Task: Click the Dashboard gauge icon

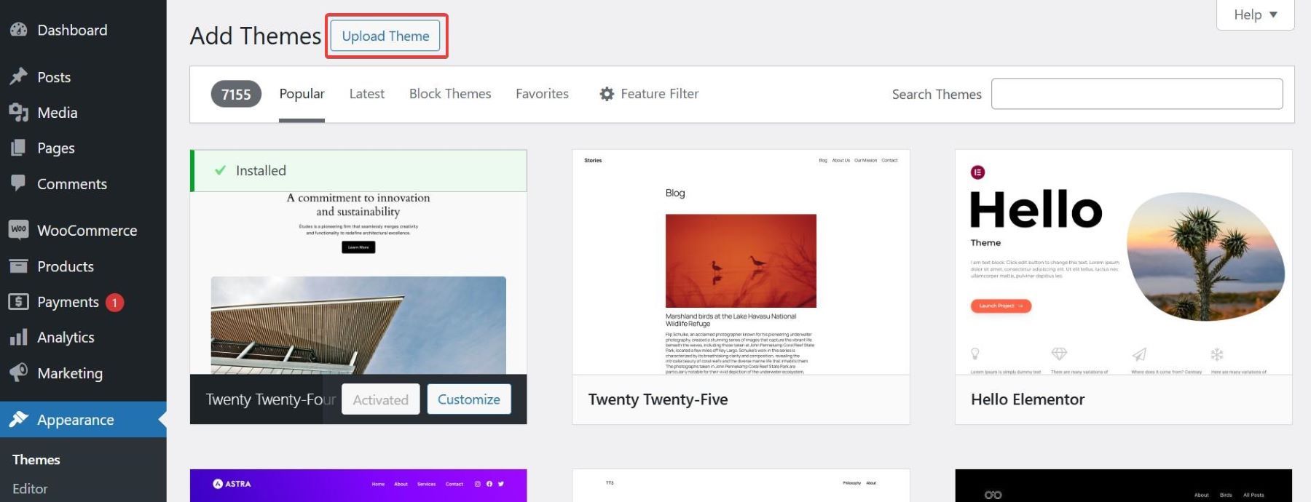Action: click(x=18, y=30)
